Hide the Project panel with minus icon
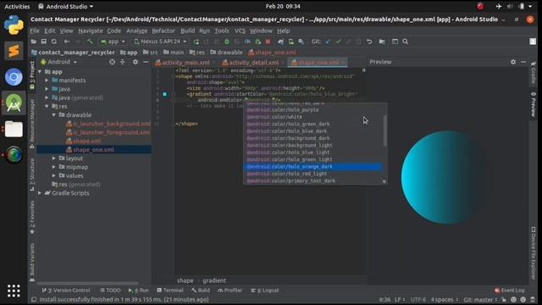The height and width of the screenshot is (305, 542). [x=146, y=62]
